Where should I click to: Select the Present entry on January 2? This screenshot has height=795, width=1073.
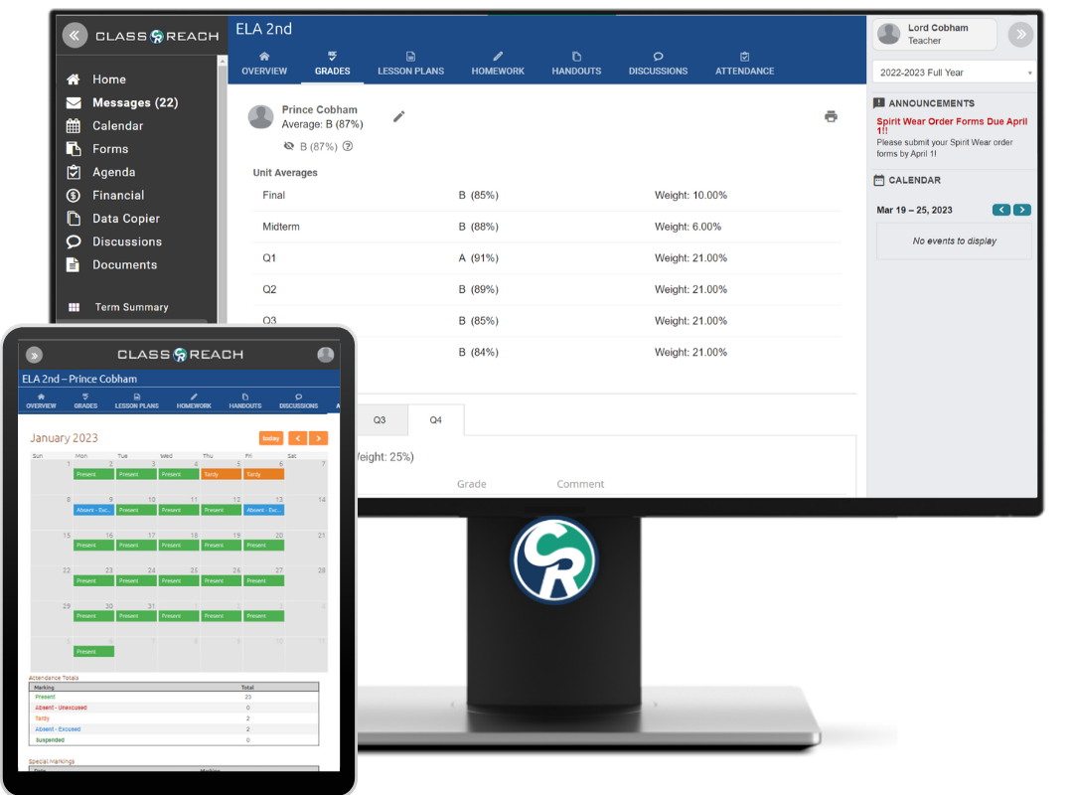[x=92, y=475]
